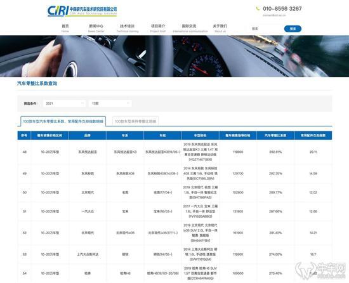Click row number 51 cell
The image size is (349, 283).
point(25,211)
